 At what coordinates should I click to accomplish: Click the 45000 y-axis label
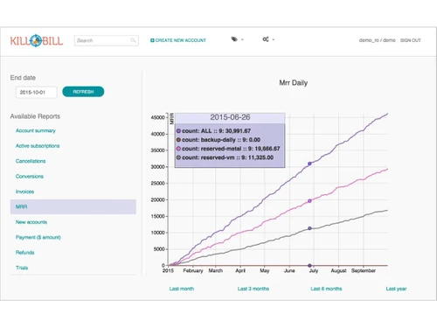157,117
